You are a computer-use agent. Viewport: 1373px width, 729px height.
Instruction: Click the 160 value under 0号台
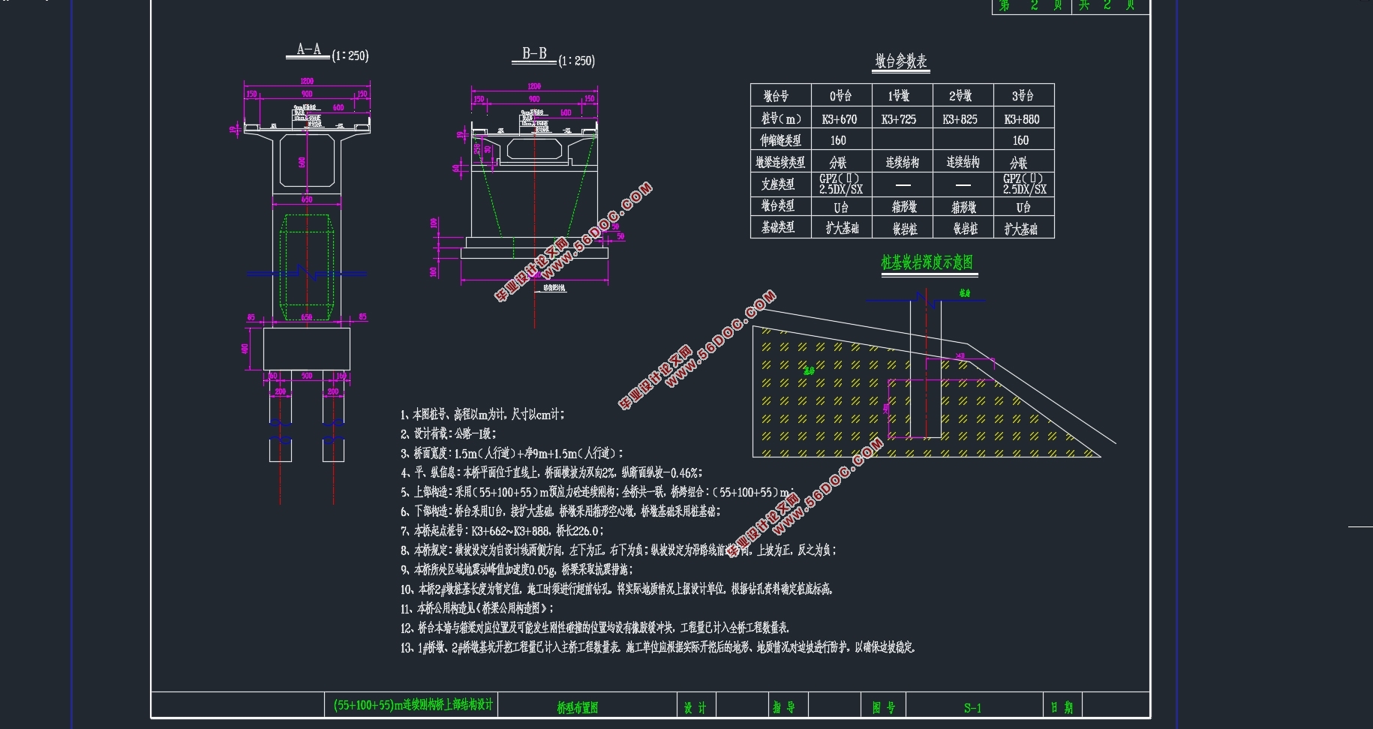tap(838, 140)
